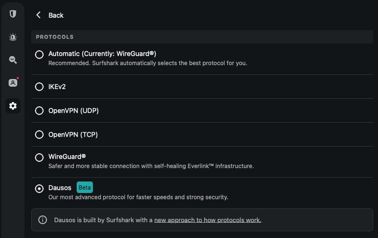Click the 'OpenVPN (TCP)' label text
The height and width of the screenshot is (238, 378).
pyautogui.click(x=73, y=135)
